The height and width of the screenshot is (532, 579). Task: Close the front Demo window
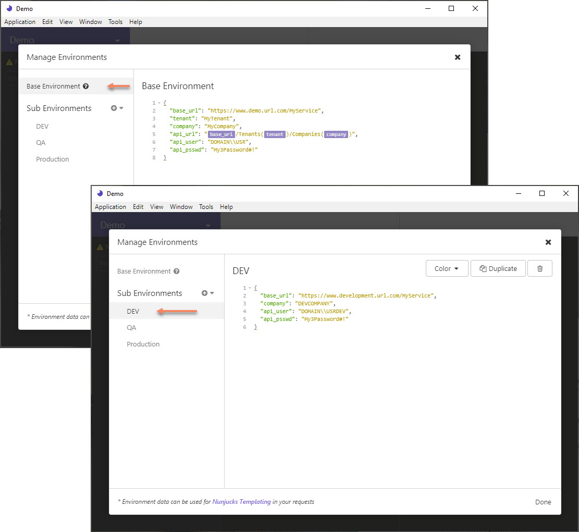[x=565, y=193]
